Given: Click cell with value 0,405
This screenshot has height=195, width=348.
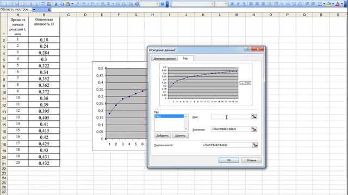Looking at the screenshot, I should (44, 118).
